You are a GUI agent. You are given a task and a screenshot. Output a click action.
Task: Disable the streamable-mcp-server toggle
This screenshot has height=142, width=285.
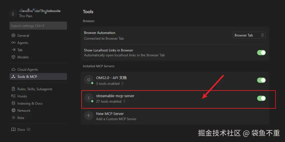tap(261, 98)
